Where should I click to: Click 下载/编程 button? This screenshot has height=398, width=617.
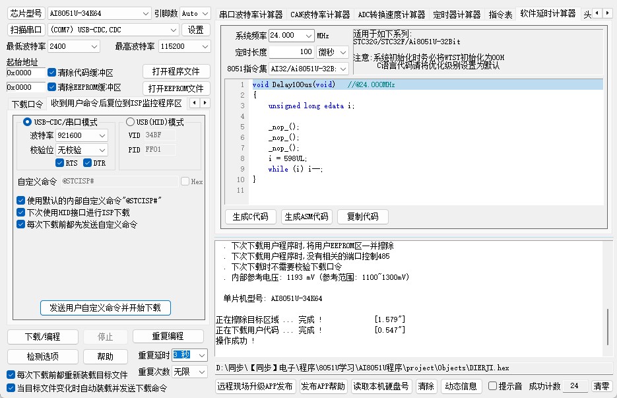pyautogui.click(x=42, y=337)
